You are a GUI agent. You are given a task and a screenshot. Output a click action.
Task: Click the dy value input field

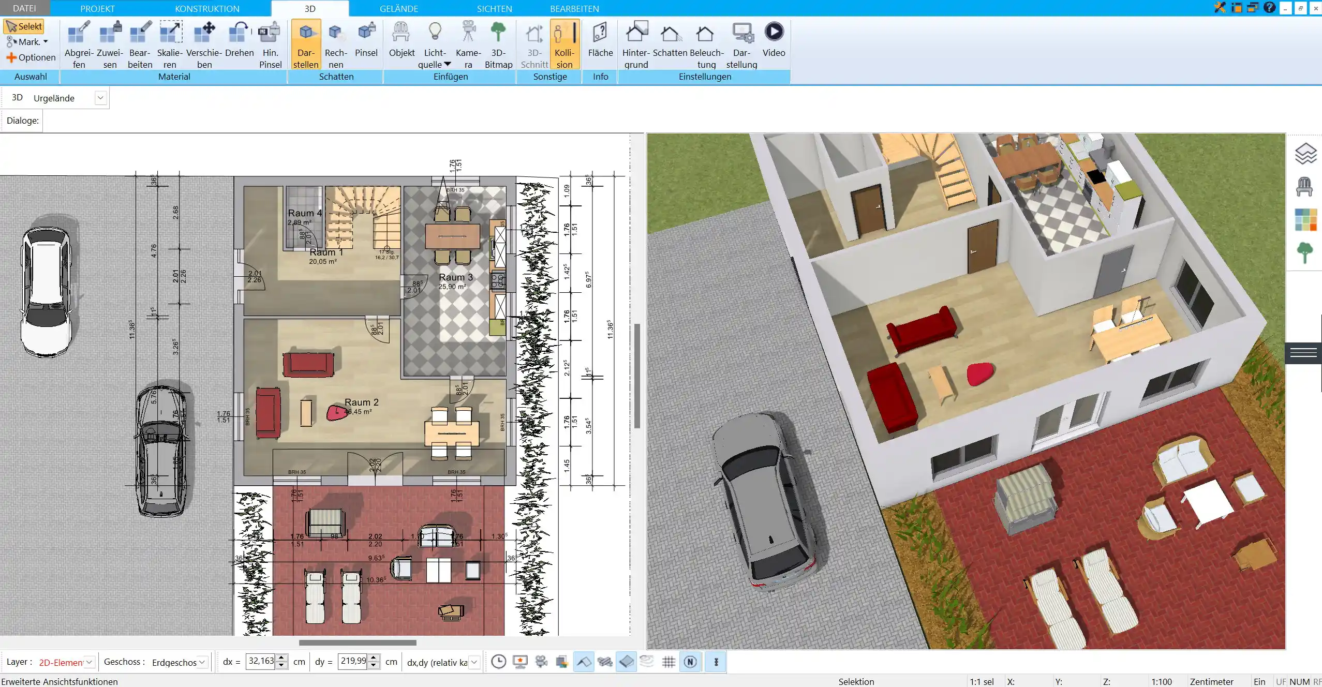353,661
